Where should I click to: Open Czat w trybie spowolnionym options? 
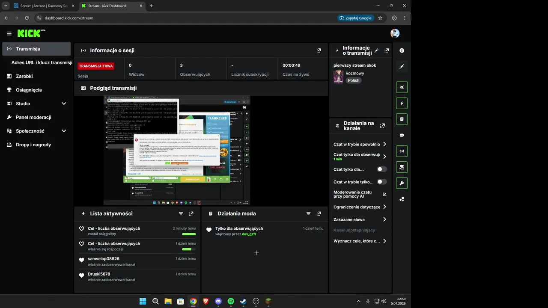click(360, 144)
